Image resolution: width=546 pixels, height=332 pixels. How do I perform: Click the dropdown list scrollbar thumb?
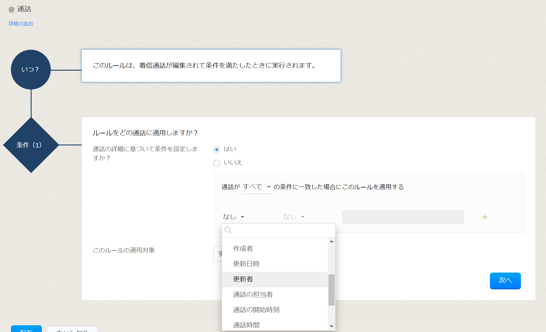[331, 290]
